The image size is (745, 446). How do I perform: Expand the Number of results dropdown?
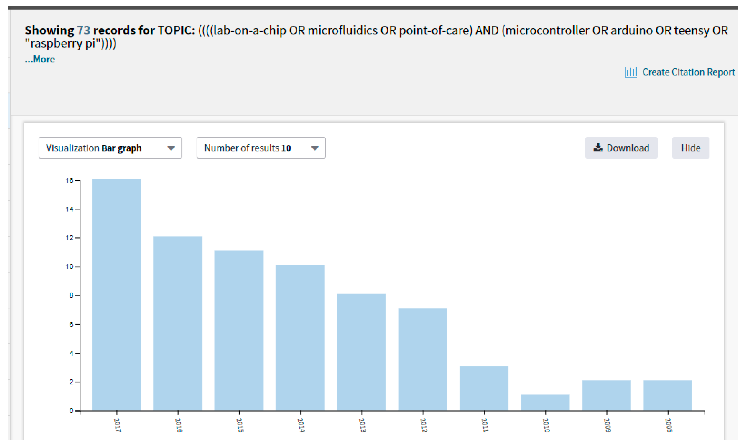pos(261,148)
